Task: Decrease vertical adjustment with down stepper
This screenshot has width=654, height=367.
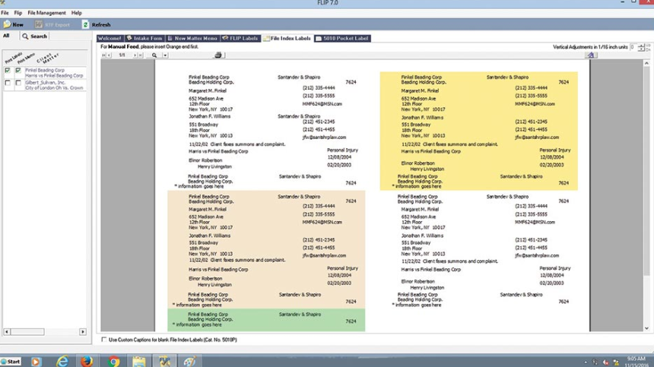Action: 642,49
